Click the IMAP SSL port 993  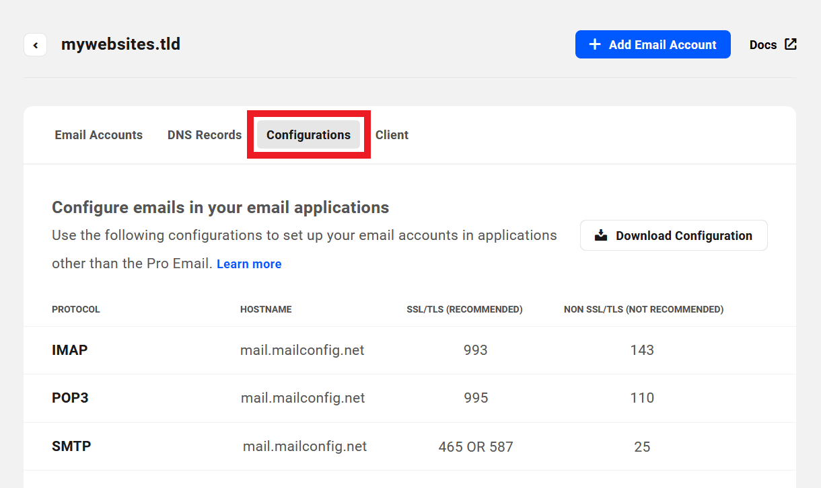[476, 350]
